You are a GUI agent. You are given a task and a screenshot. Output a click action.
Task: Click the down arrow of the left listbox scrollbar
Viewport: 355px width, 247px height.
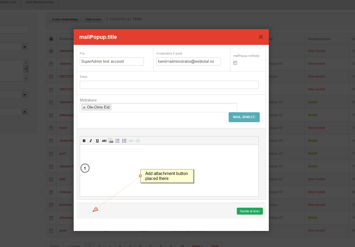[26, 79]
